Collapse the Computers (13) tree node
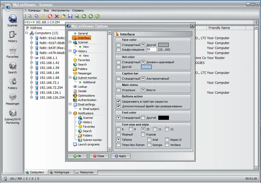 (27, 33)
